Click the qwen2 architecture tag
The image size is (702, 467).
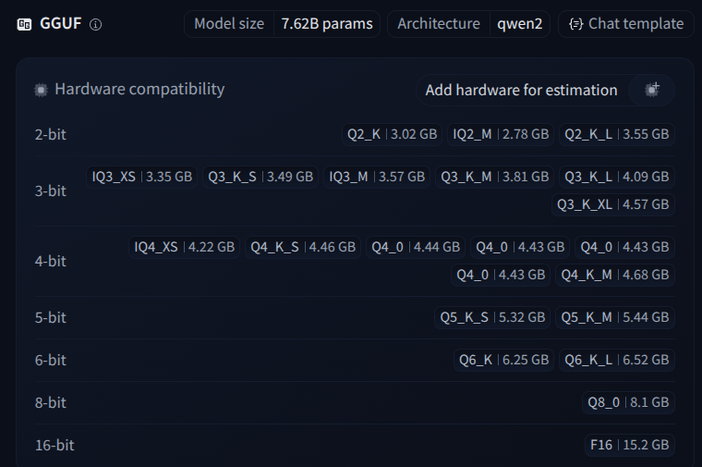519,24
